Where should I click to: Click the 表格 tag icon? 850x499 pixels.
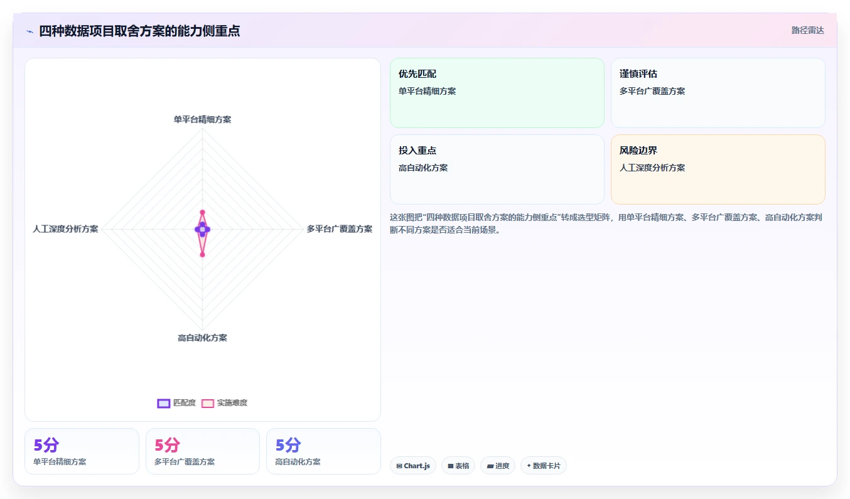pos(450,466)
